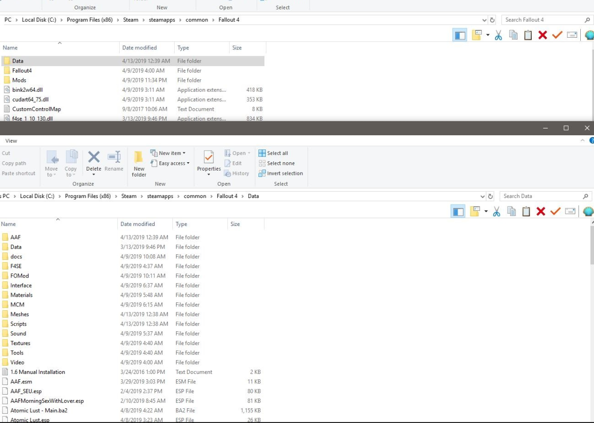The height and width of the screenshot is (423, 594).
Task: Click the clipboard Paste icon in the Data window
Action: [526, 211]
